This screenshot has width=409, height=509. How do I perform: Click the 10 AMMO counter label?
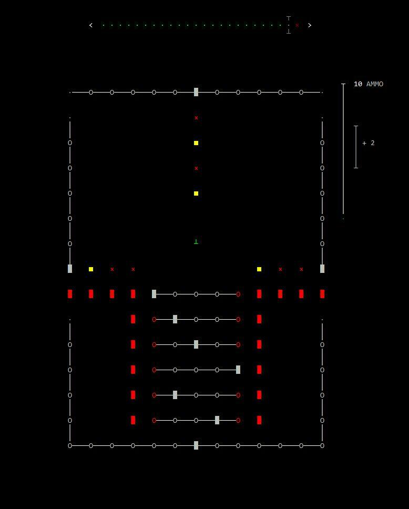368,84
